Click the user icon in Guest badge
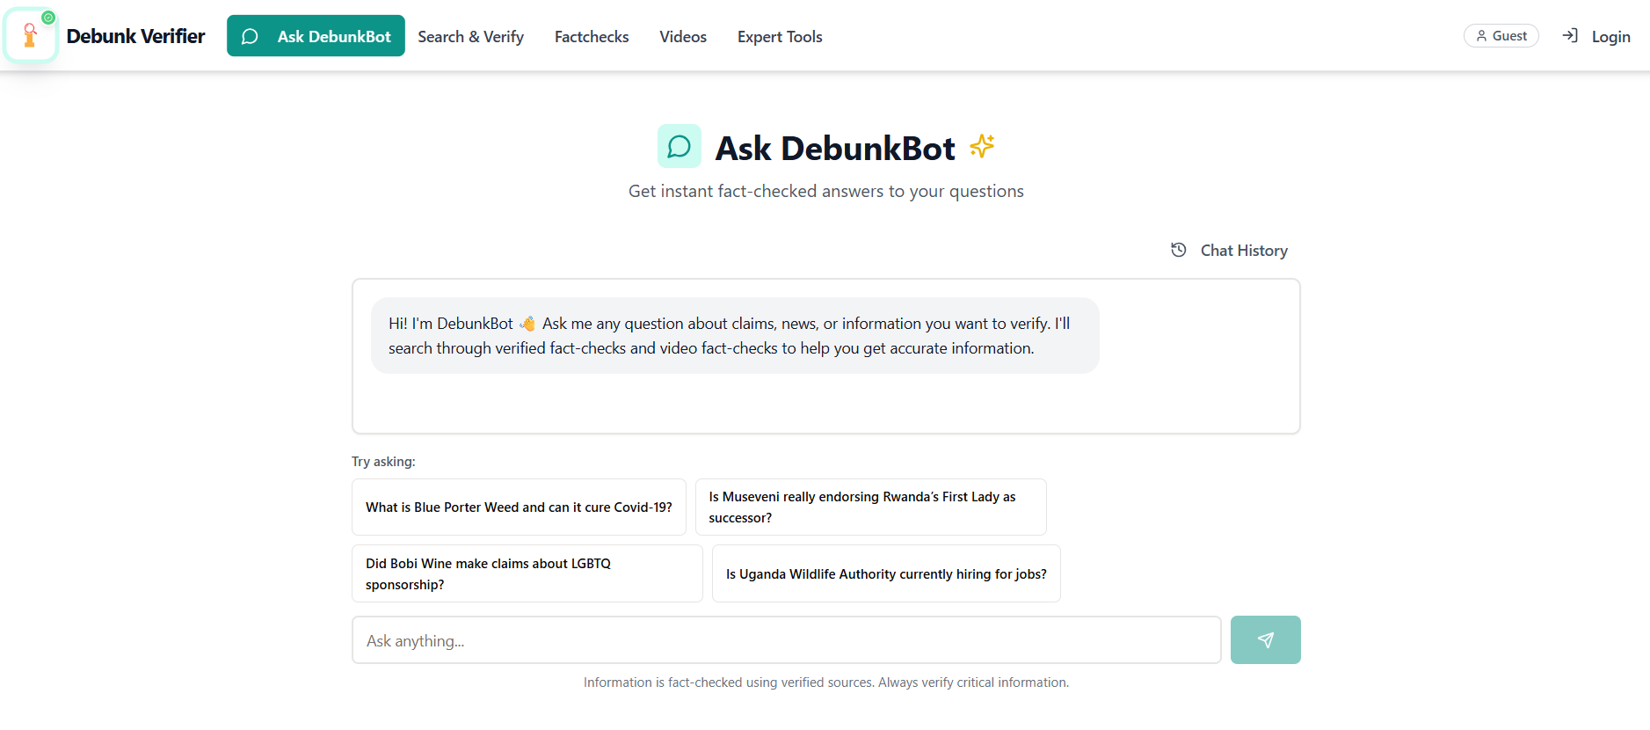Viewport: 1650px width, 730px height. pyautogui.click(x=1481, y=36)
